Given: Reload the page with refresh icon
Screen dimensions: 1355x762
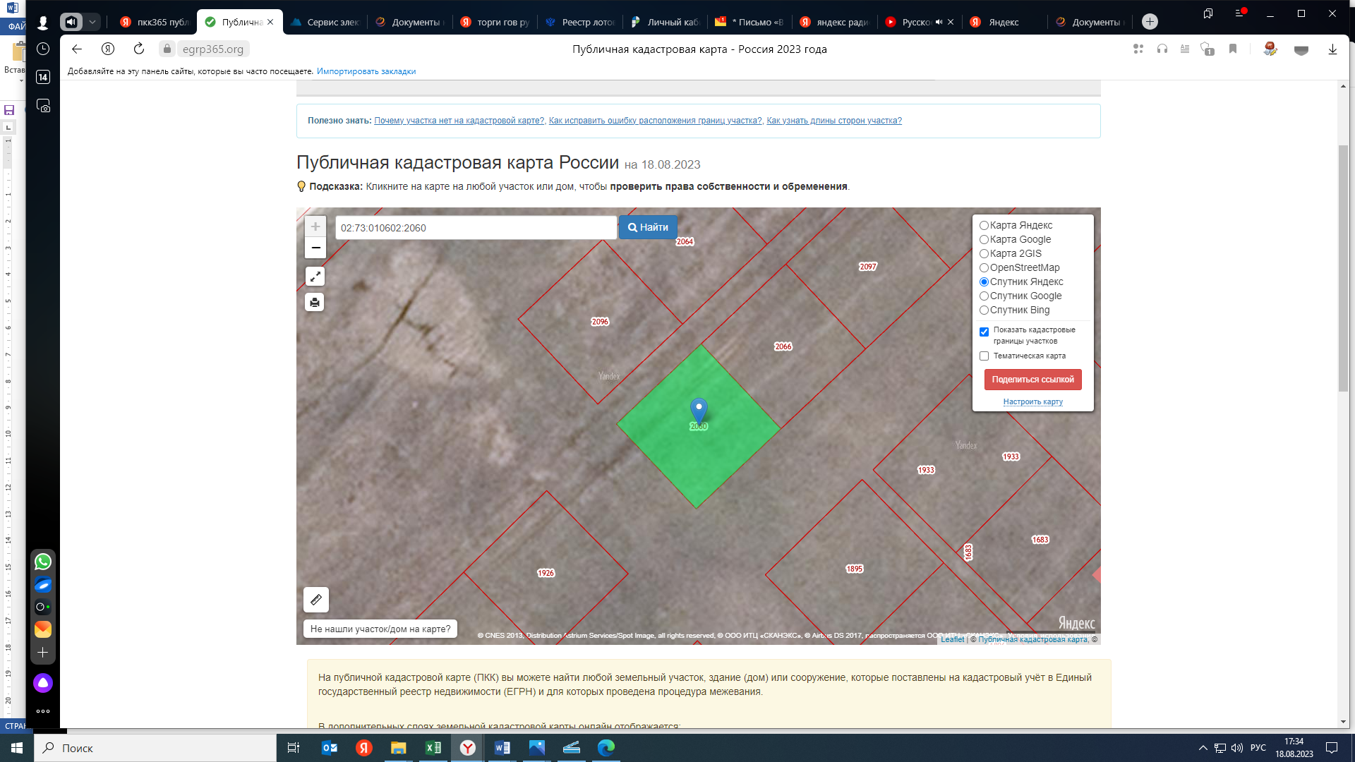Looking at the screenshot, I should tap(139, 49).
